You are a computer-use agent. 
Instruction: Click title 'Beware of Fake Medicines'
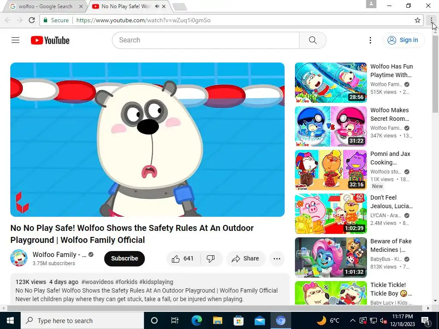[x=391, y=245]
